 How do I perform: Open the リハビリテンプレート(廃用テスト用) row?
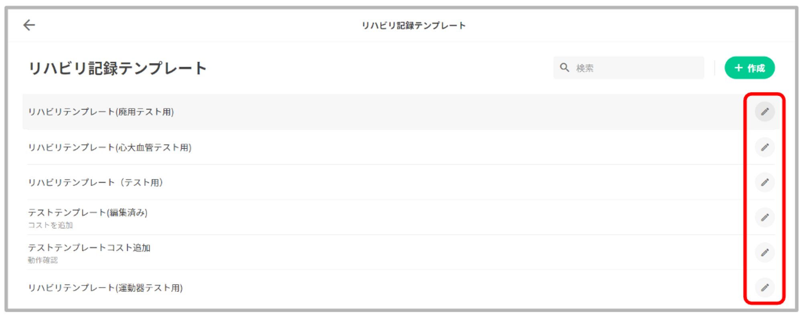pyautogui.click(x=101, y=112)
